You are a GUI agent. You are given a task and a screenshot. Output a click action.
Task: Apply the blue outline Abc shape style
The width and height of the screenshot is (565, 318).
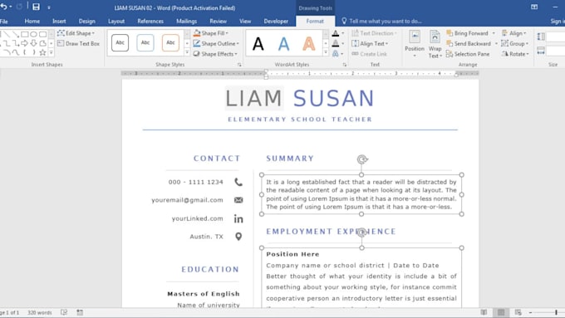tap(145, 43)
